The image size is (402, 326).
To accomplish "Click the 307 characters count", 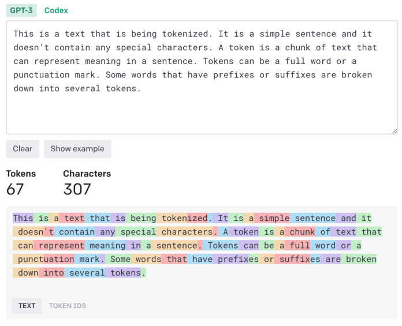I will [x=77, y=189].
